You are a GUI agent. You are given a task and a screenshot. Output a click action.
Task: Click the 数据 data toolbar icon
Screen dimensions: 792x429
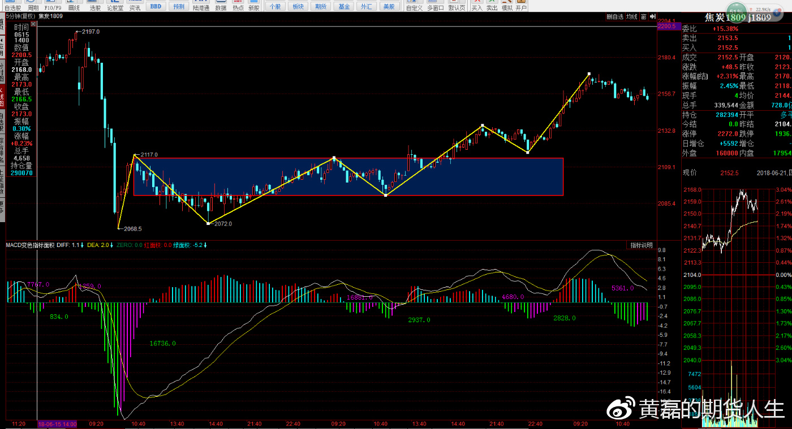pos(221,6)
